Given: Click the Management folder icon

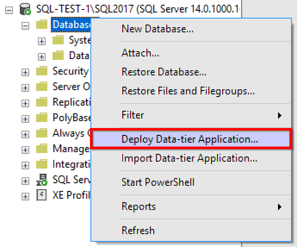Looking at the screenshot, I should [42, 149].
